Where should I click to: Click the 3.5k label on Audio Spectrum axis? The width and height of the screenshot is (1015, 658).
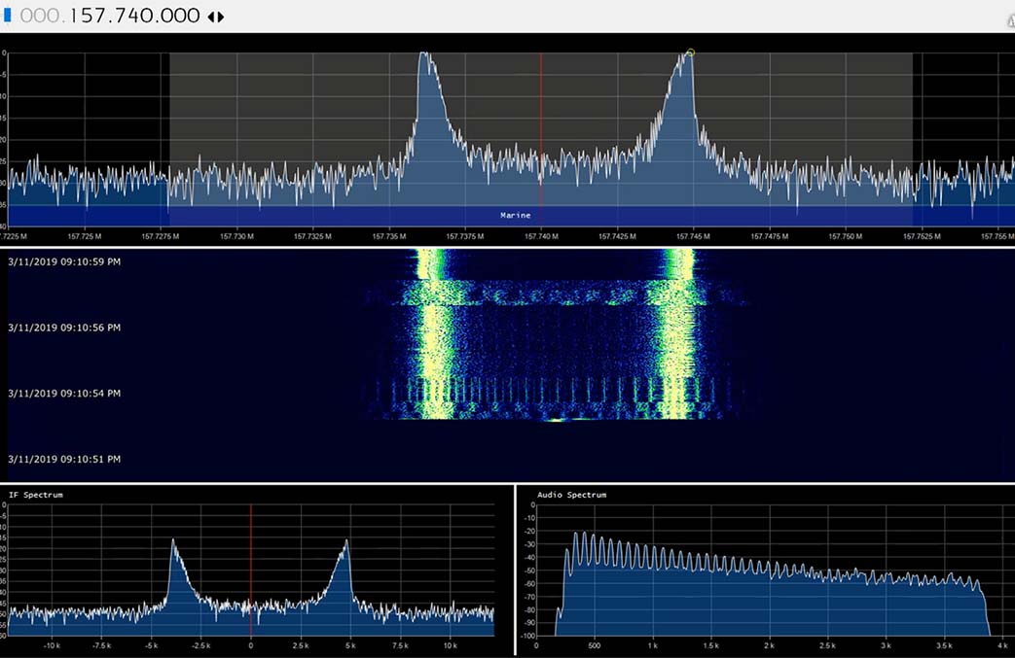pyautogui.click(x=944, y=645)
